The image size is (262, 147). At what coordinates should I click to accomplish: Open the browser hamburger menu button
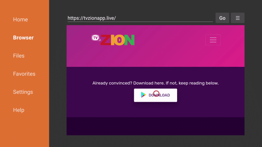(x=238, y=18)
